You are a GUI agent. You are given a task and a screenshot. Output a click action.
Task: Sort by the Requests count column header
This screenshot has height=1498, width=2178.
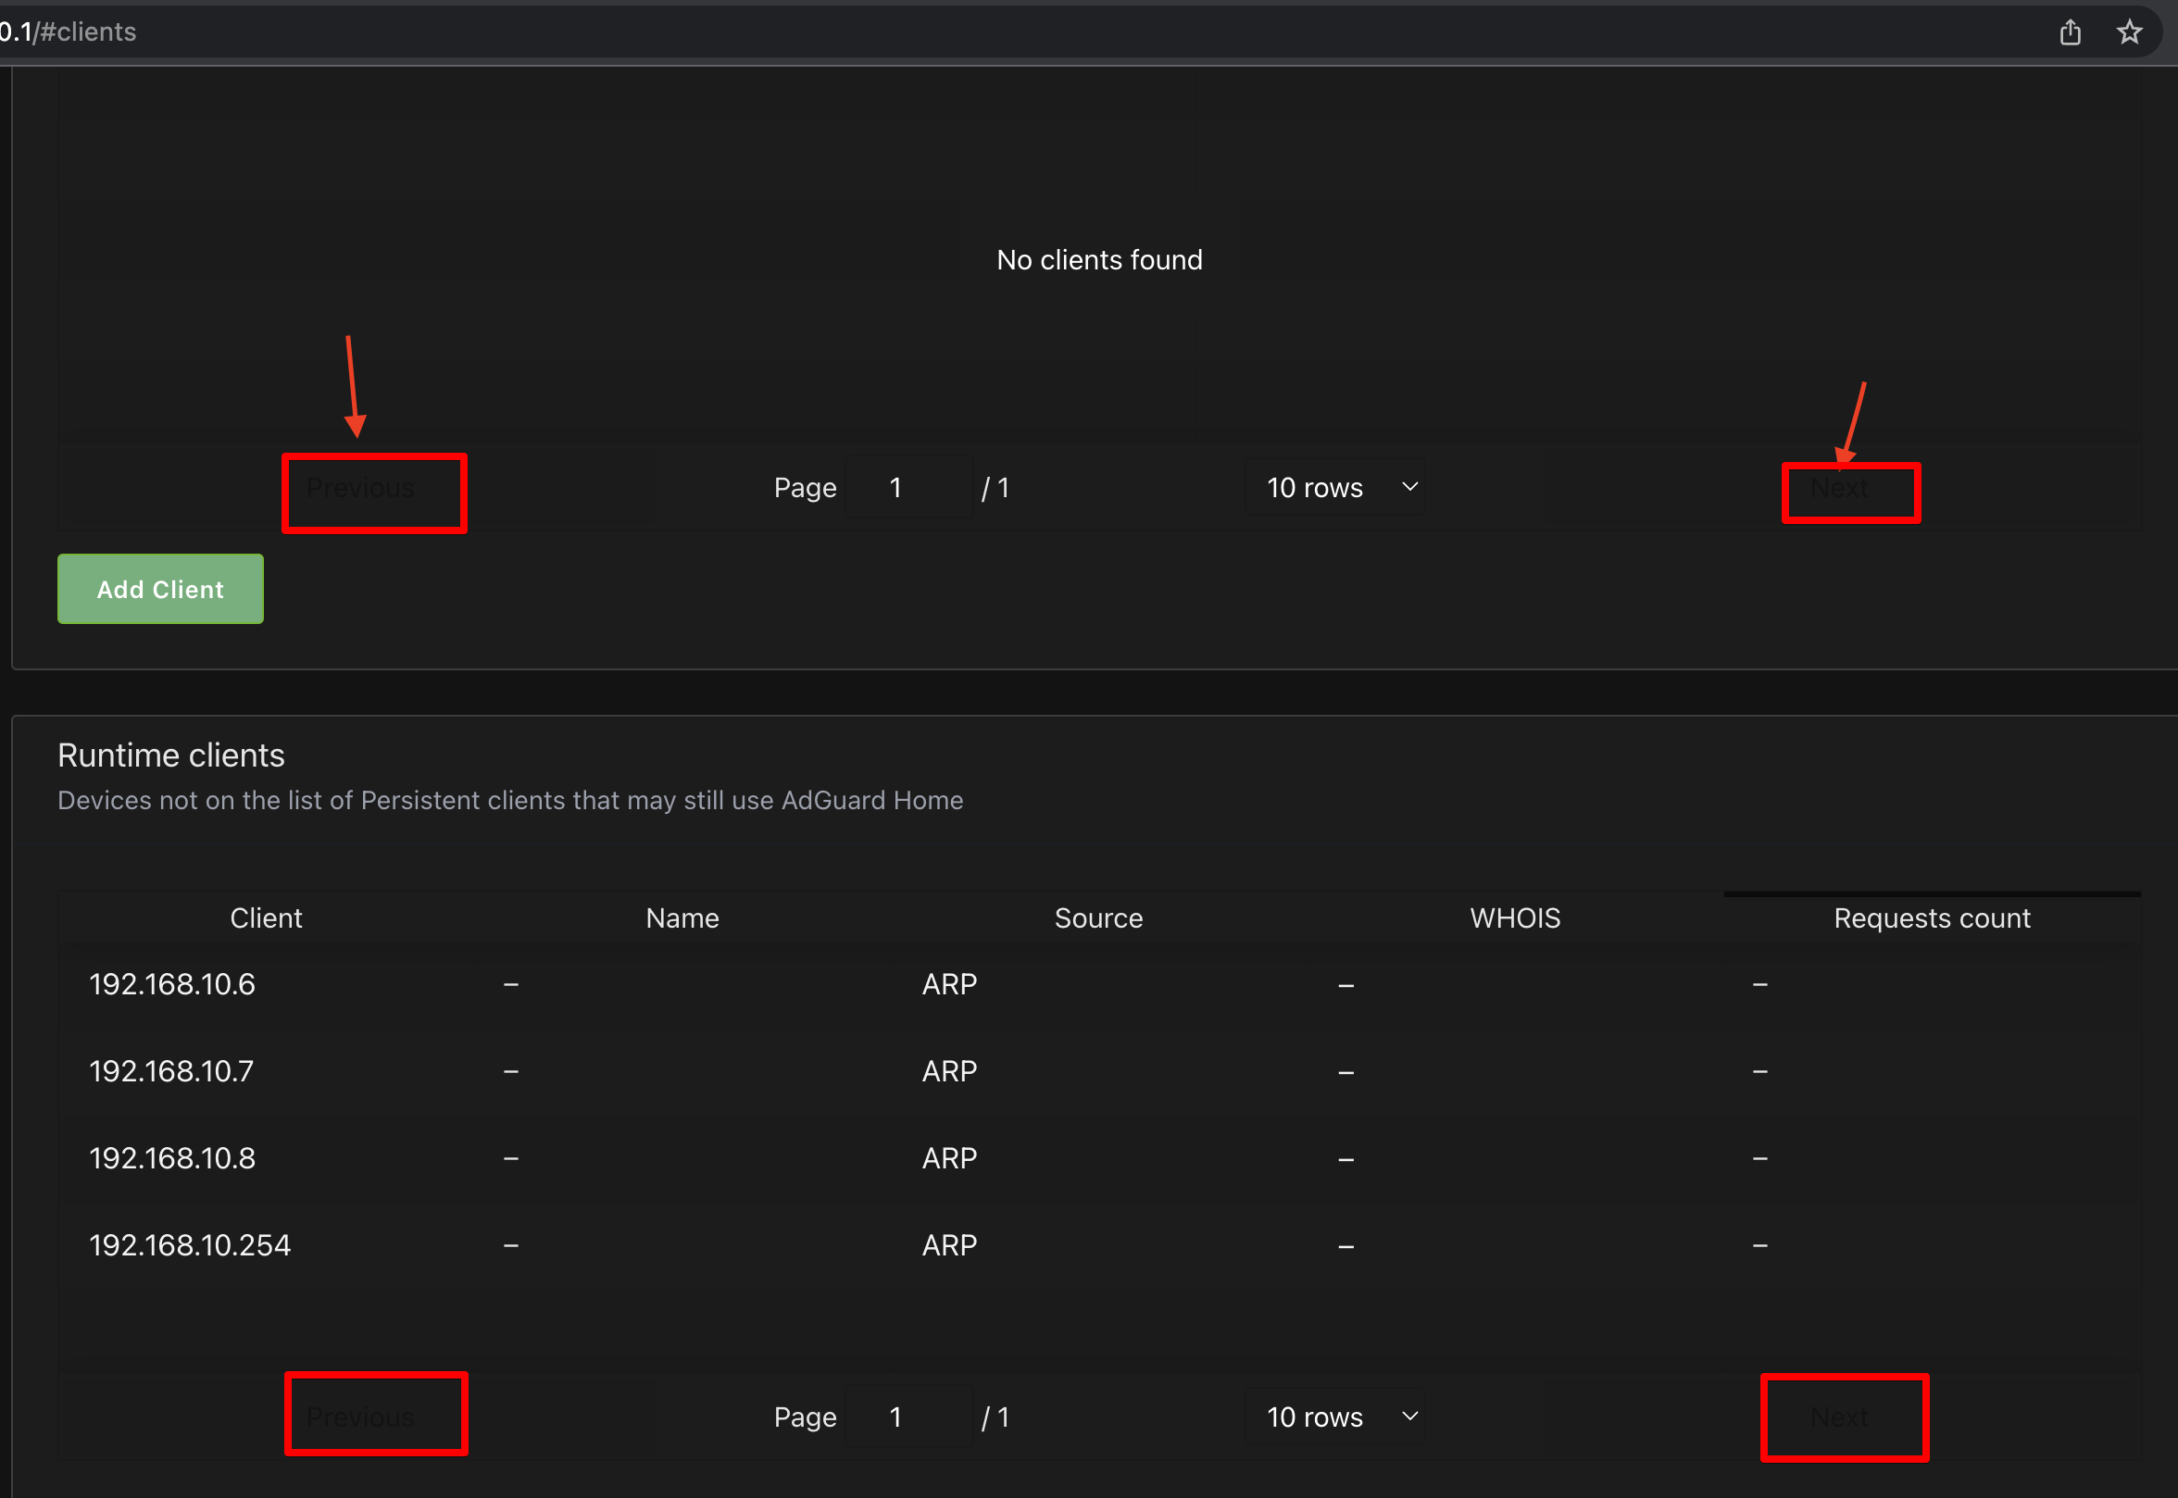point(1931,917)
